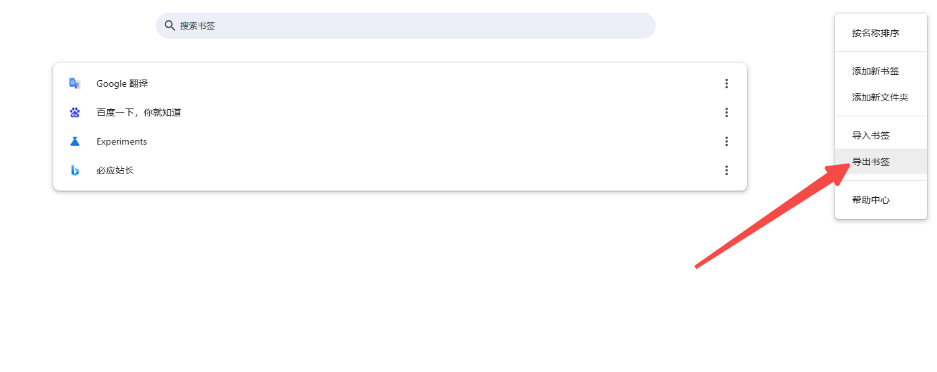Click the magnifier icon in search bar
The image size is (937, 372).
[170, 26]
